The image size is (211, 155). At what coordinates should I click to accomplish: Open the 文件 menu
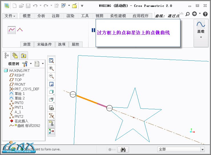click(x=10, y=16)
